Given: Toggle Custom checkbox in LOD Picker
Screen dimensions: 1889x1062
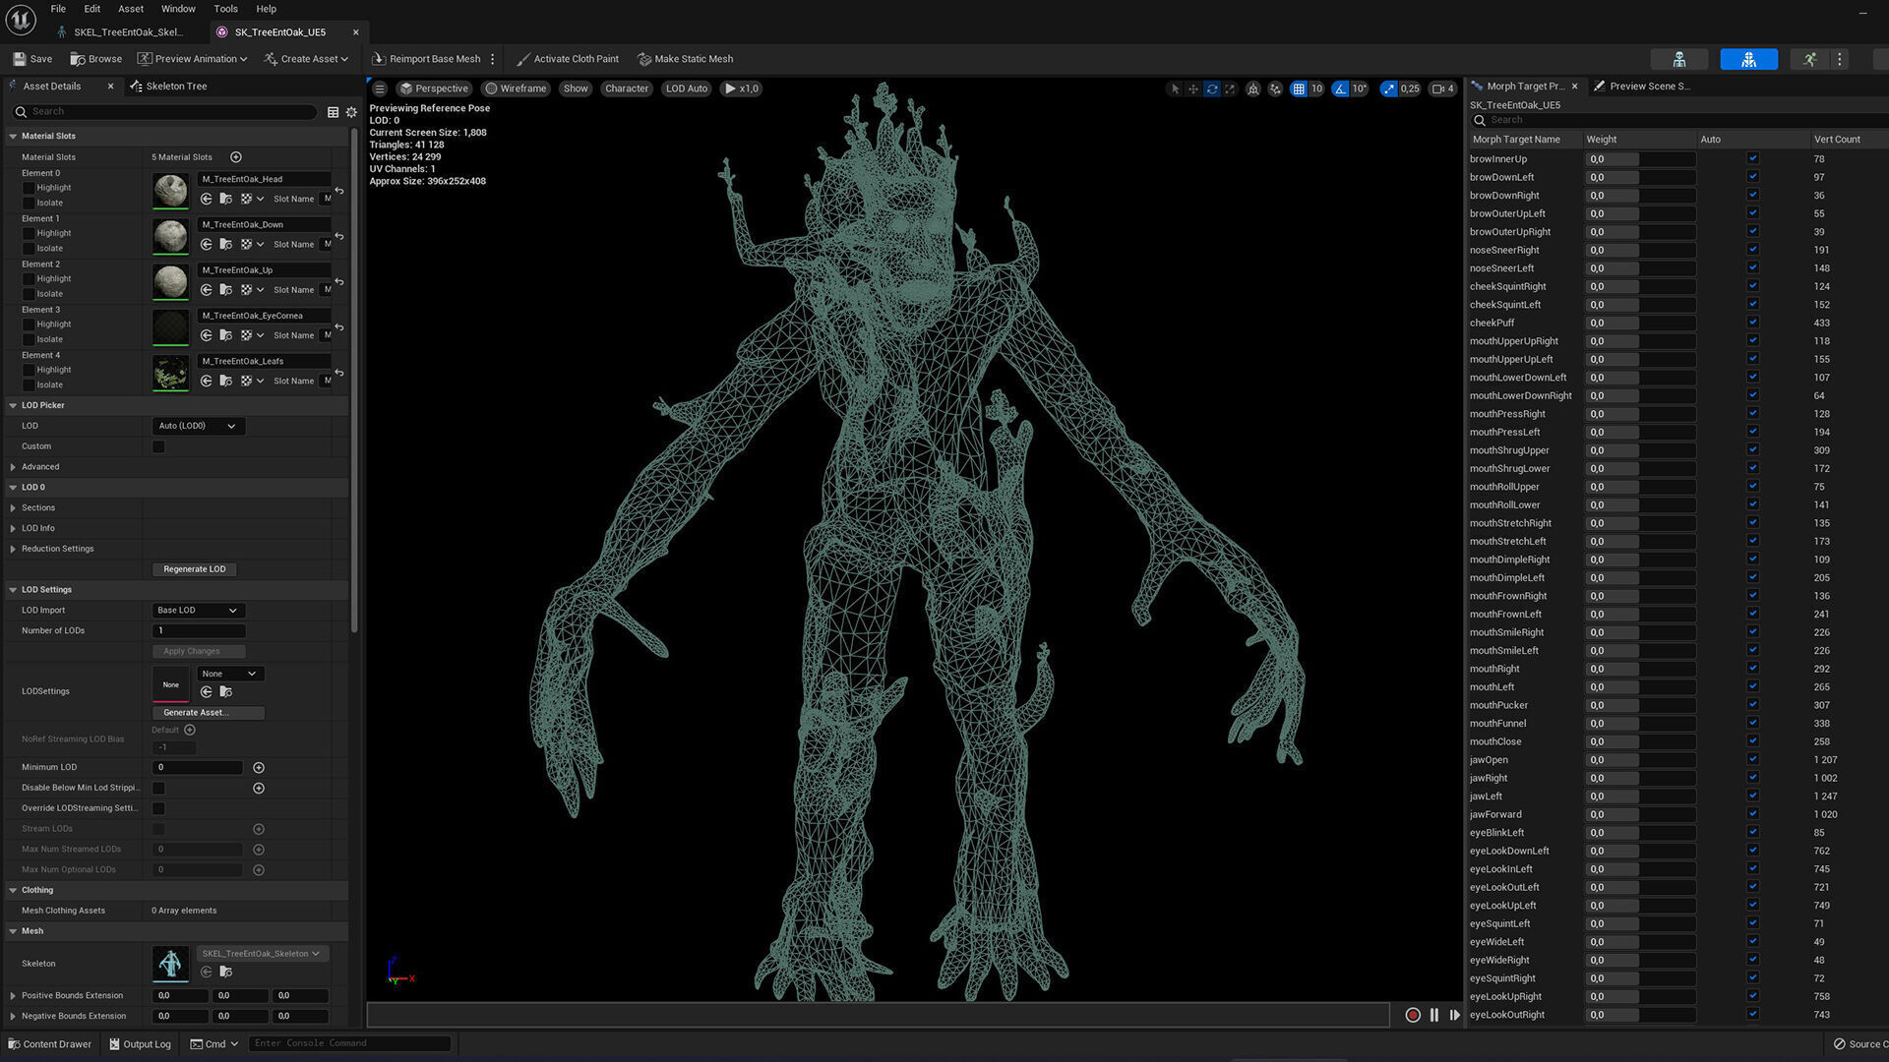Looking at the screenshot, I should 158,446.
